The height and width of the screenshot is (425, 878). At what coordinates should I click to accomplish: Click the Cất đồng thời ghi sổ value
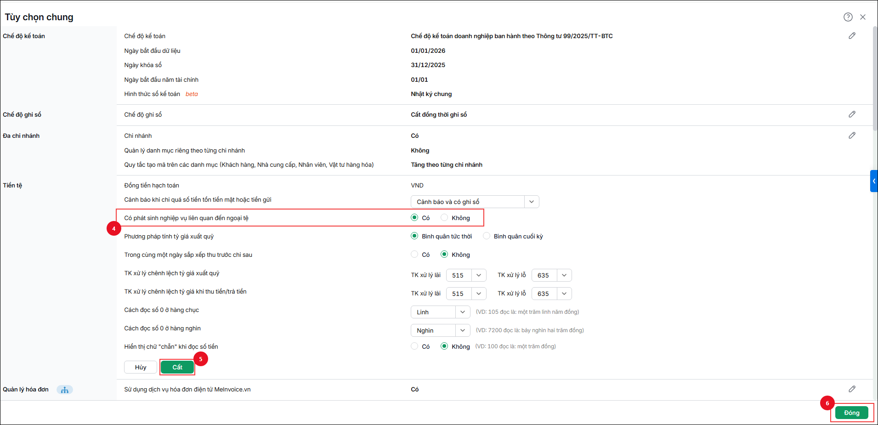click(439, 114)
